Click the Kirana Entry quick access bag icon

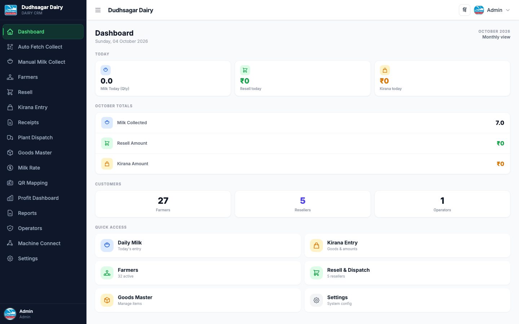click(x=316, y=246)
